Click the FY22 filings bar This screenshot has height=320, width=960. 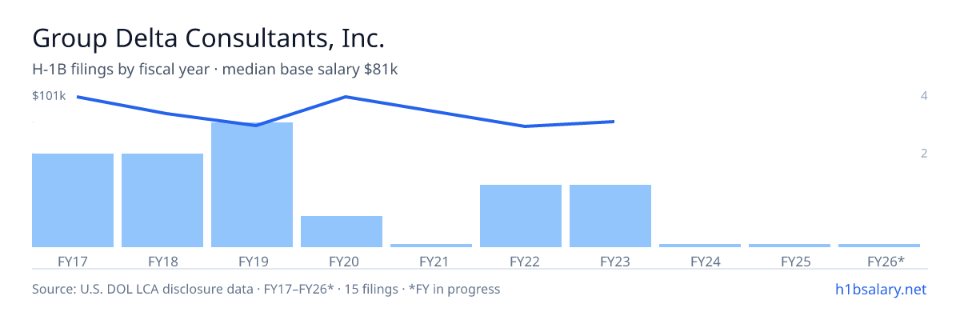[x=521, y=216]
